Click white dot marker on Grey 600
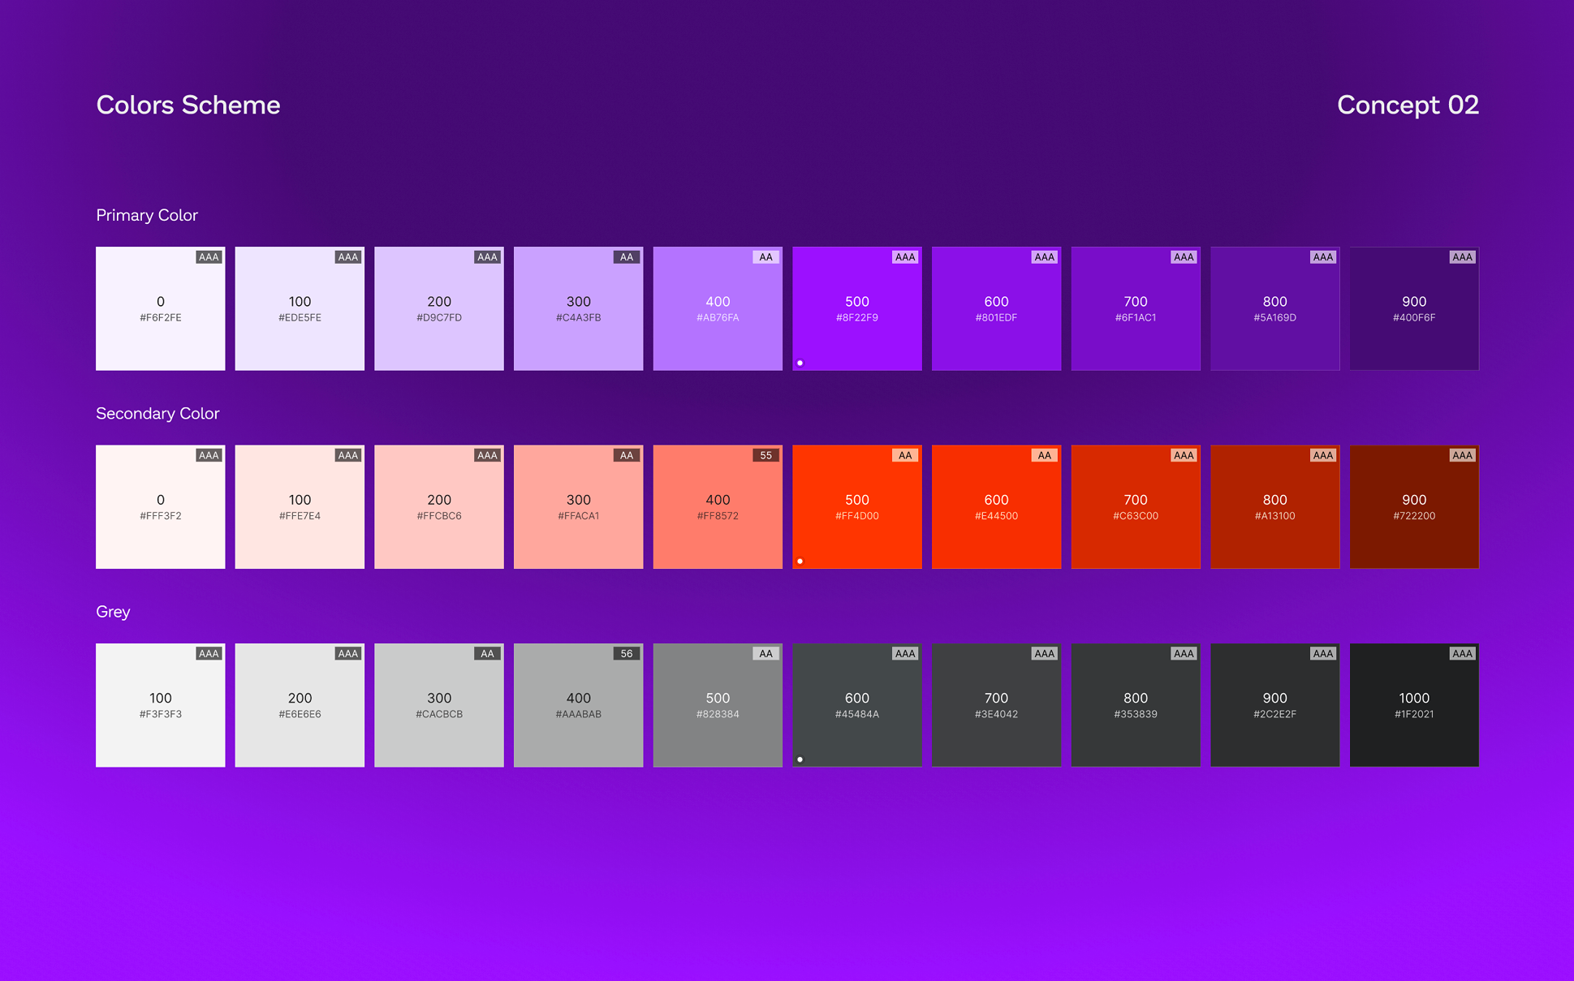This screenshot has height=981, width=1574. pos(800,759)
